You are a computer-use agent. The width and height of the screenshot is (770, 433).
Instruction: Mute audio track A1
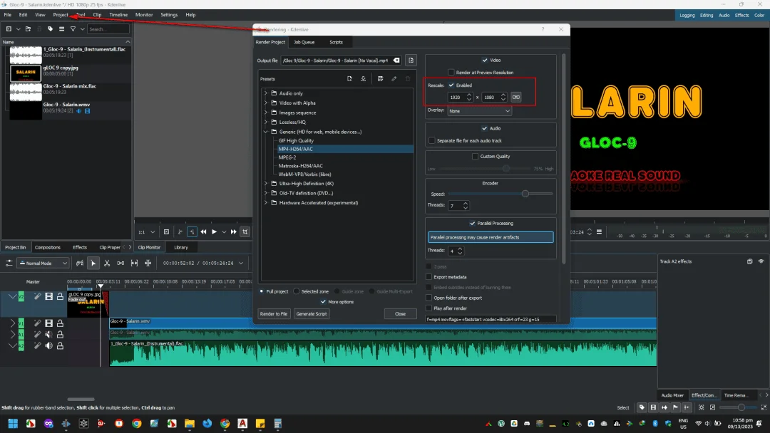pyautogui.click(x=48, y=335)
